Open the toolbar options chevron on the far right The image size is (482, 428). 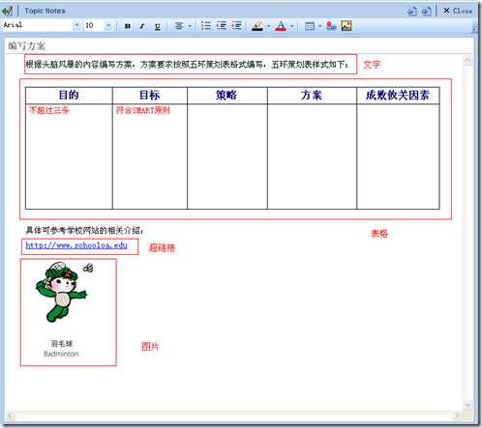[x=475, y=29]
